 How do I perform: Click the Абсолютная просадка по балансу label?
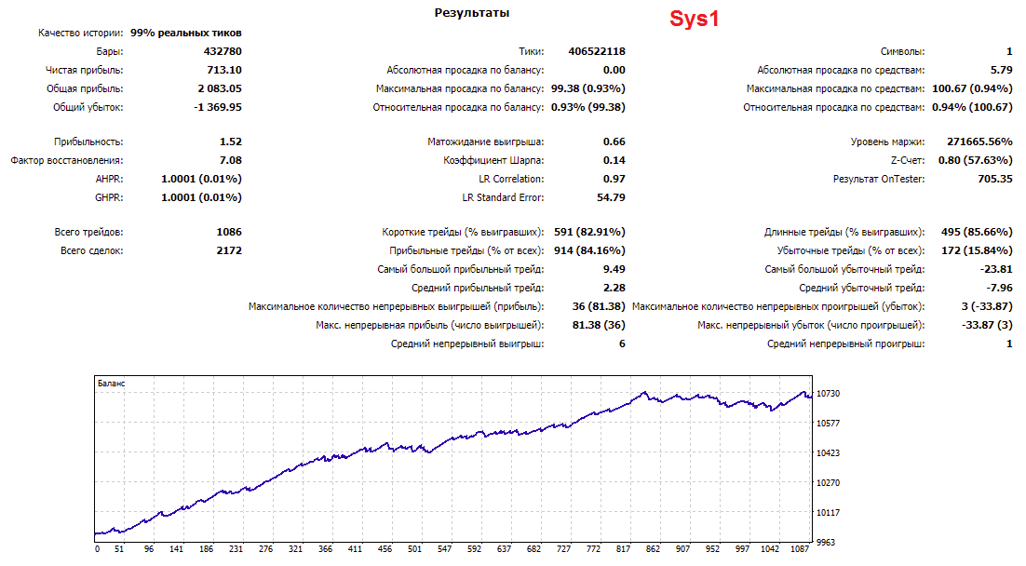click(466, 70)
